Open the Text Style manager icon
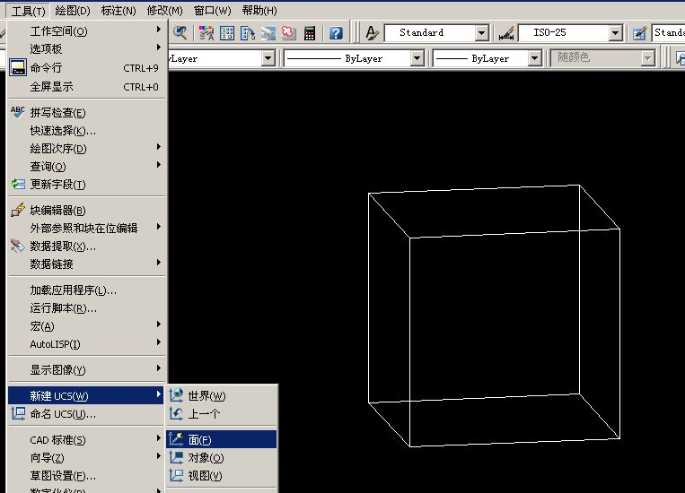The height and width of the screenshot is (493, 685). point(372,33)
